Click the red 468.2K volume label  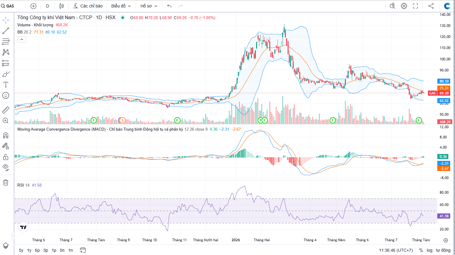(x=445, y=122)
